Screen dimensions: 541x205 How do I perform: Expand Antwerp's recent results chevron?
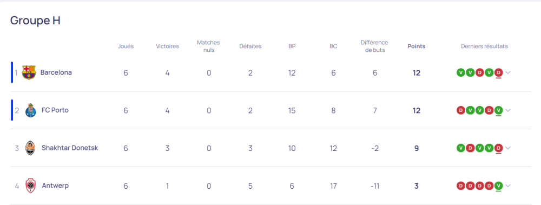[x=508, y=186]
